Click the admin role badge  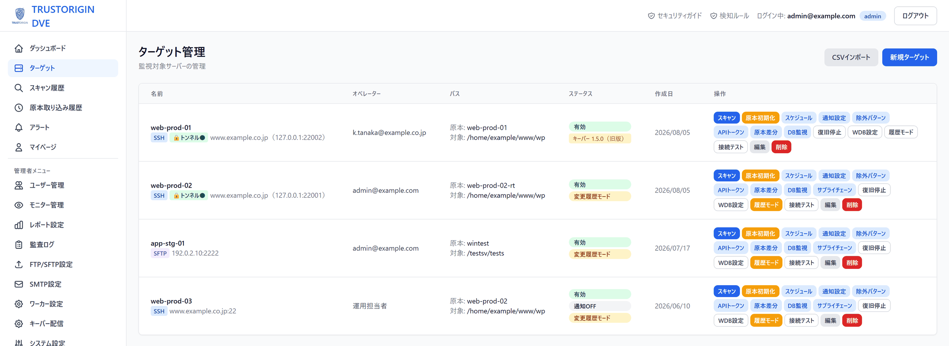pos(873,16)
